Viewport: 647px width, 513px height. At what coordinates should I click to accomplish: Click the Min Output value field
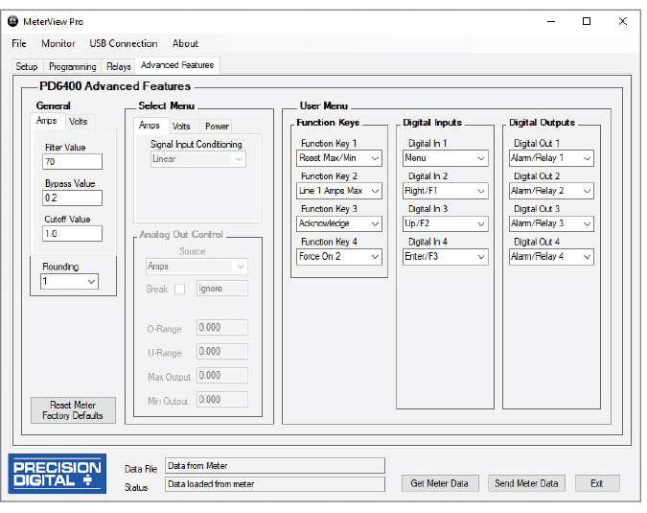coord(222,399)
